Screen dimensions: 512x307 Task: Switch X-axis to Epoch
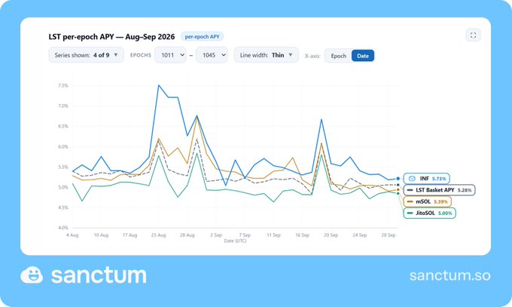click(x=338, y=56)
